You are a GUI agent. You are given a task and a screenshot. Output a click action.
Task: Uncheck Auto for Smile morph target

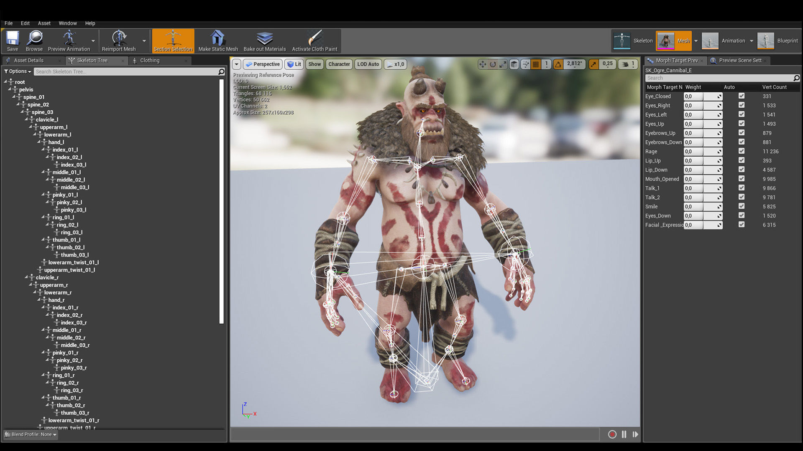tap(742, 206)
